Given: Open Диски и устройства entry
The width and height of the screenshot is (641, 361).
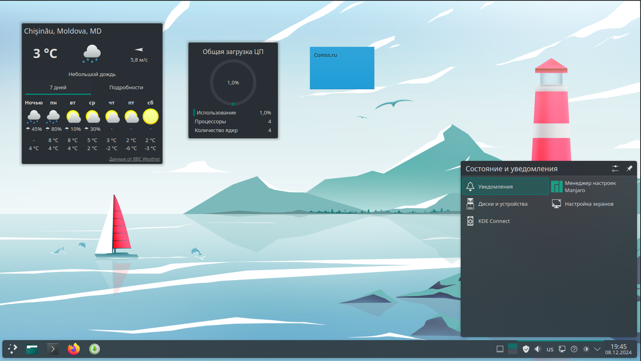Looking at the screenshot, I should pyautogui.click(x=506, y=204).
